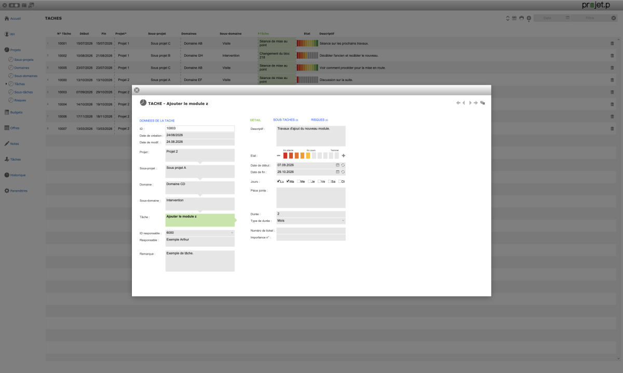The height and width of the screenshot is (373, 623).
Task: Click the add record plus icon
Action: 529,18
